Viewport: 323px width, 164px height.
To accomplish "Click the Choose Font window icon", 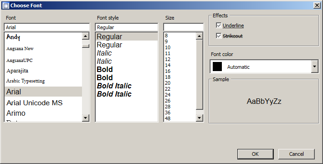I will click(x=6, y=5).
